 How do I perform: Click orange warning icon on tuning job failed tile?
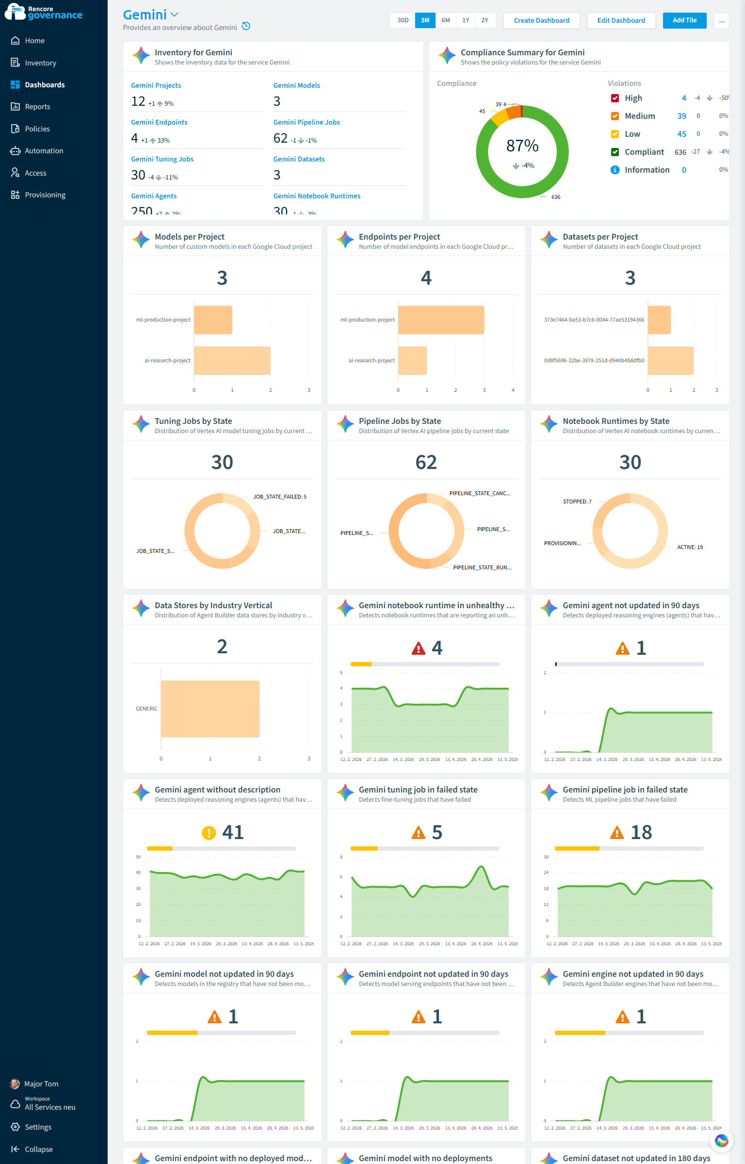(418, 833)
